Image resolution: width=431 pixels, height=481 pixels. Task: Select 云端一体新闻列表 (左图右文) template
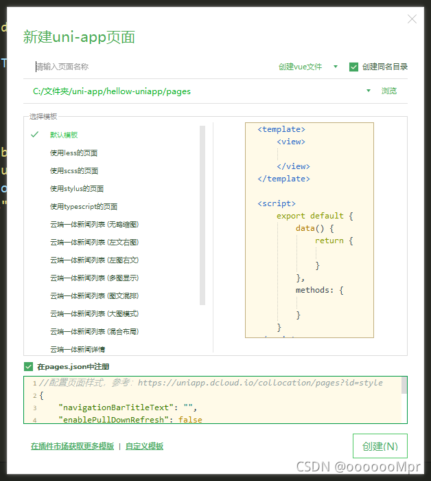(x=94, y=260)
